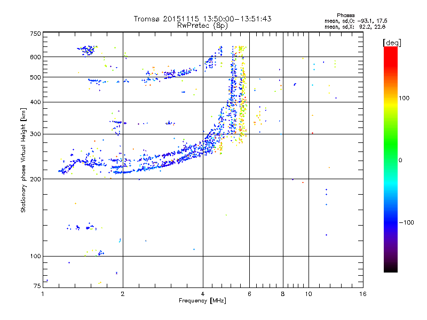
Task: Click the y-axis '500' tick label
Action: 35,77
